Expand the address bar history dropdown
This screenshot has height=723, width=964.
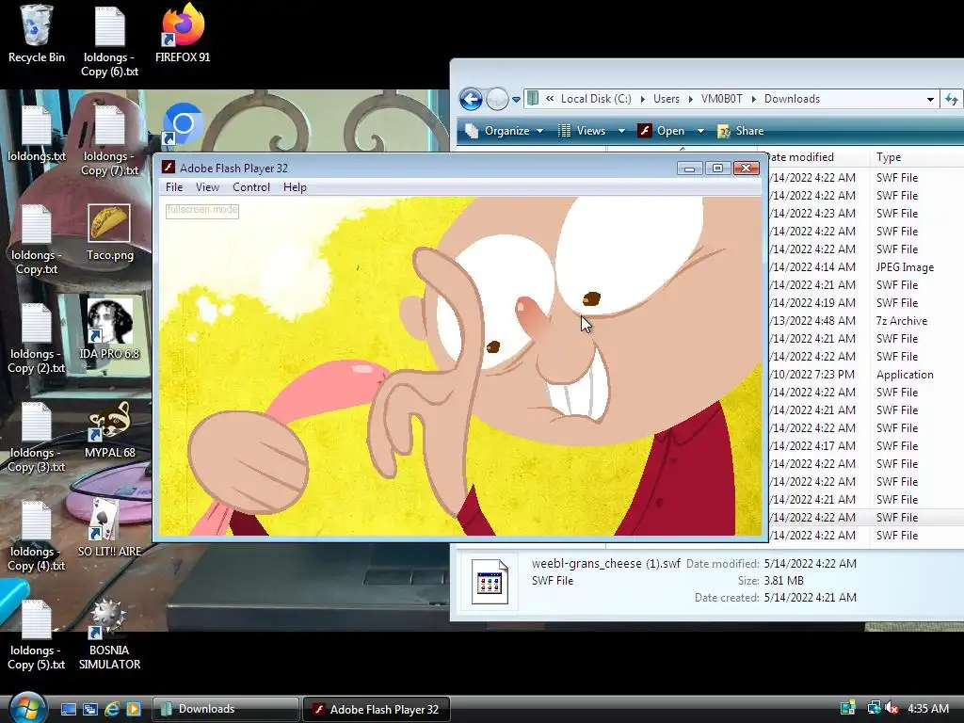[x=930, y=99]
